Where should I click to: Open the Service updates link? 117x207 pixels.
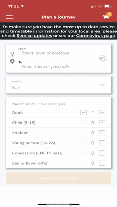[x=34, y=36]
